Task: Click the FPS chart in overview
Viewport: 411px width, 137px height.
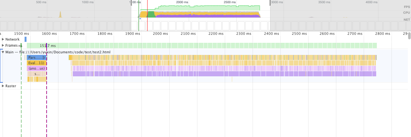Action: [208, 7]
